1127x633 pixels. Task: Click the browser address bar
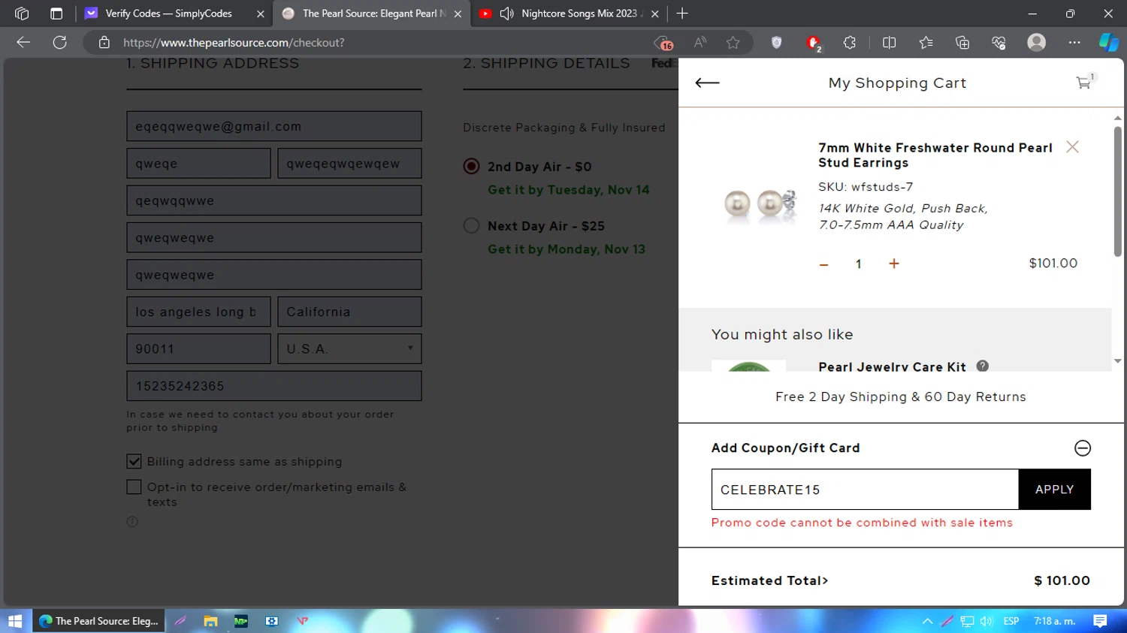383,43
